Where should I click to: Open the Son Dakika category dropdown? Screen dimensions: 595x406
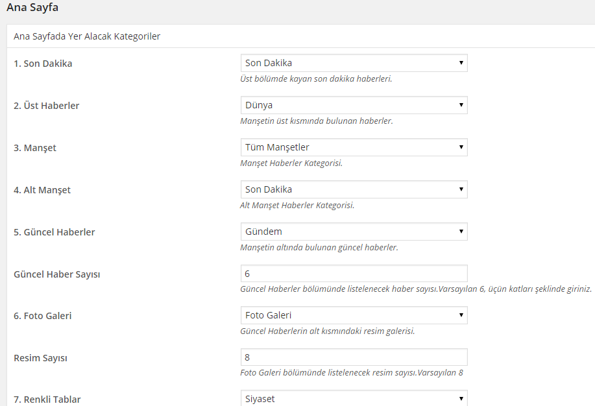354,63
